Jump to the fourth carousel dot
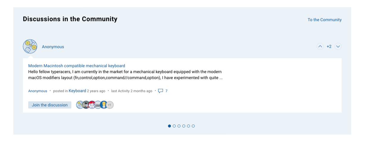 tap(184, 126)
